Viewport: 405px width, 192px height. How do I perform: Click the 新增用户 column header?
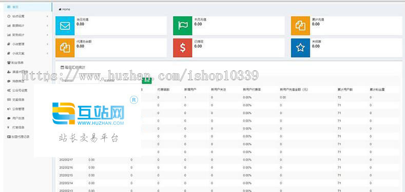(x=190, y=90)
